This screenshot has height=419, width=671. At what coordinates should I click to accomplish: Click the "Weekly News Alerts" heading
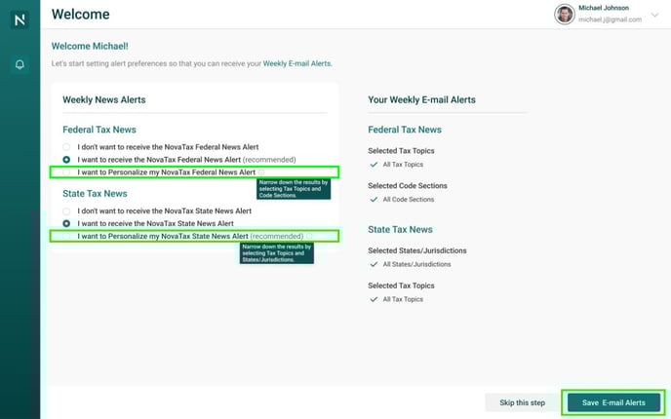pyautogui.click(x=104, y=99)
